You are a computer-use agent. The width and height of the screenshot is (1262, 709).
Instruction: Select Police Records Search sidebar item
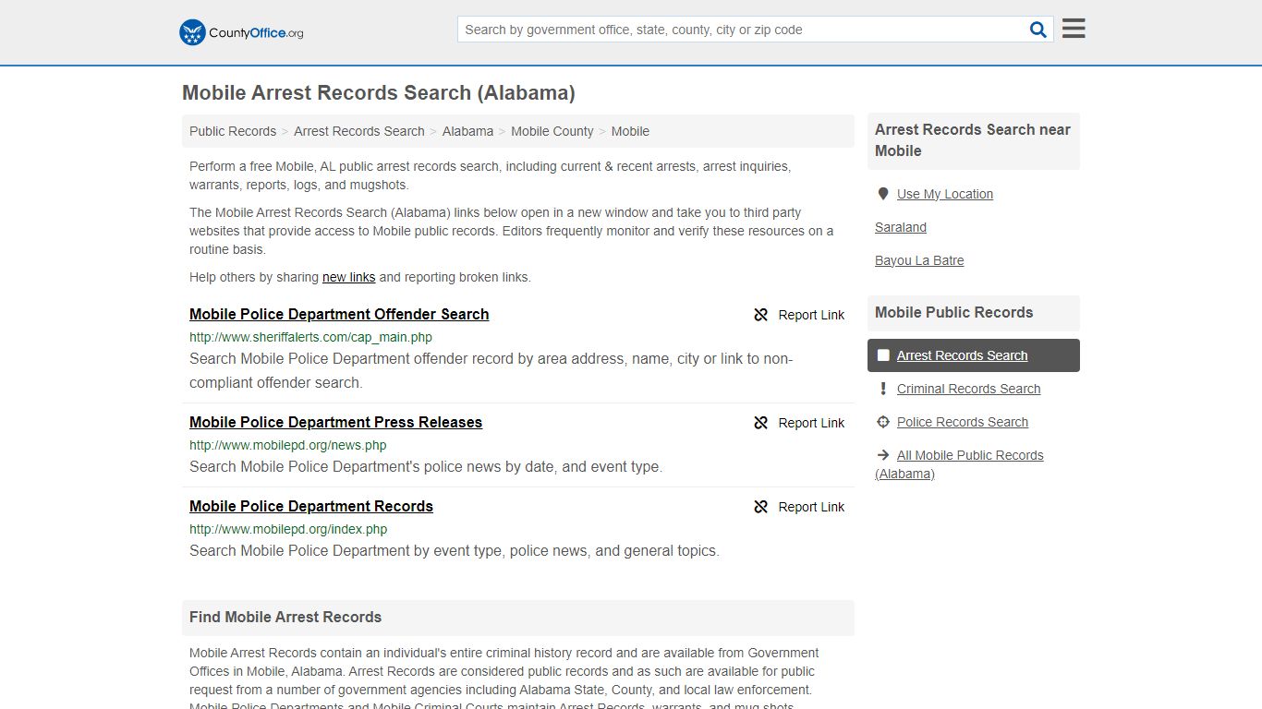point(963,422)
